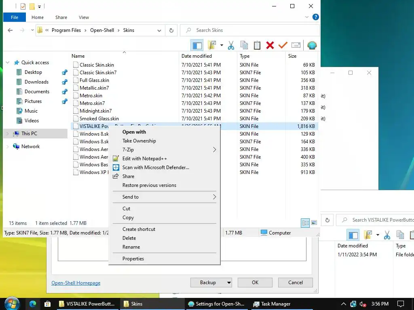
Task: Open Recent locations dropdown arrow
Action: 32,30
